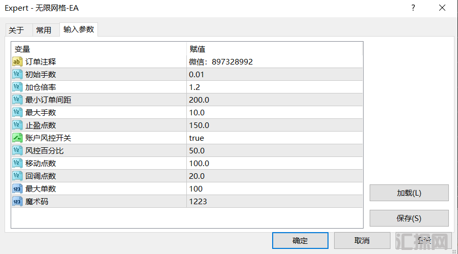Select the 初始手数 variable name
This screenshot has height=254, width=458.
(41, 75)
